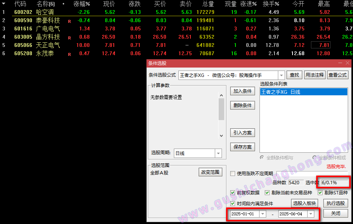Screen dimensions: 353x224
Task: Click scroll up arrow in 计算参数 panel
Action: point(221,95)
